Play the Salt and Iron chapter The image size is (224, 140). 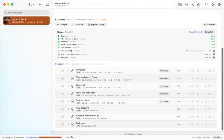tap(73, 101)
